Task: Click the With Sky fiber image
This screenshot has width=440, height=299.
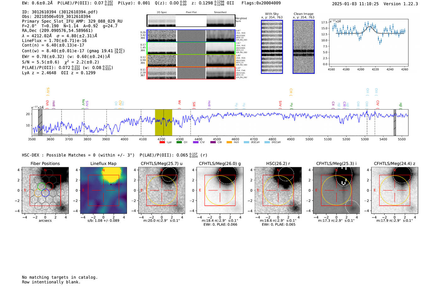Action: pyautogui.click(x=272, y=47)
